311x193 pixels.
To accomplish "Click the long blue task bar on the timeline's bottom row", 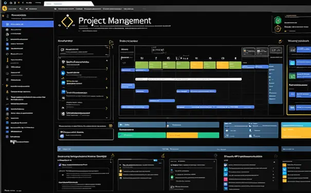I will [x=215, y=107].
